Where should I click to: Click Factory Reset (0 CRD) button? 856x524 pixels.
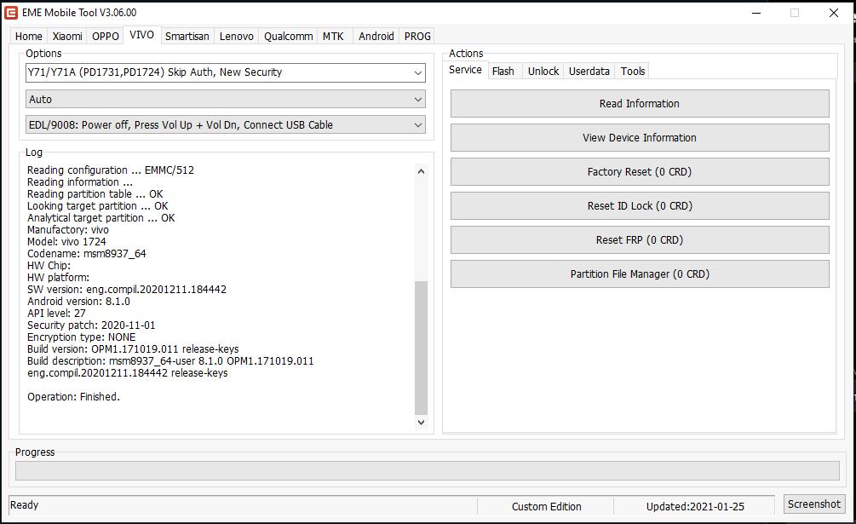640,172
